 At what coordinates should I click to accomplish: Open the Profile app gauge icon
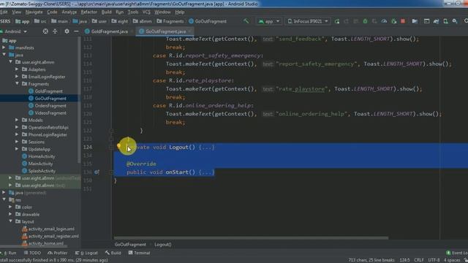pos(384,21)
